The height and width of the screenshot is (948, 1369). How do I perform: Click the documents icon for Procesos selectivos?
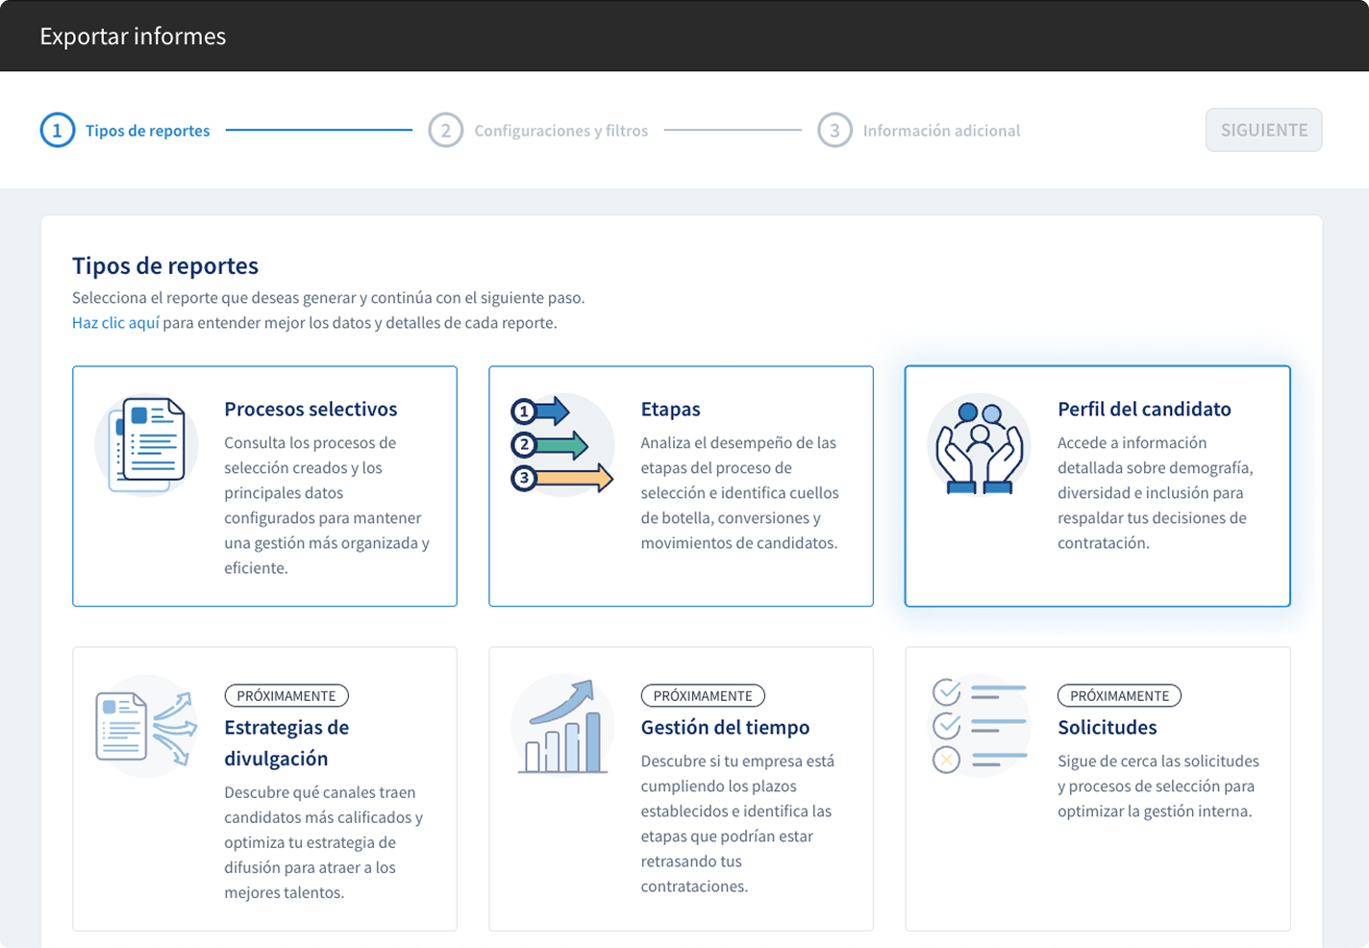point(147,445)
